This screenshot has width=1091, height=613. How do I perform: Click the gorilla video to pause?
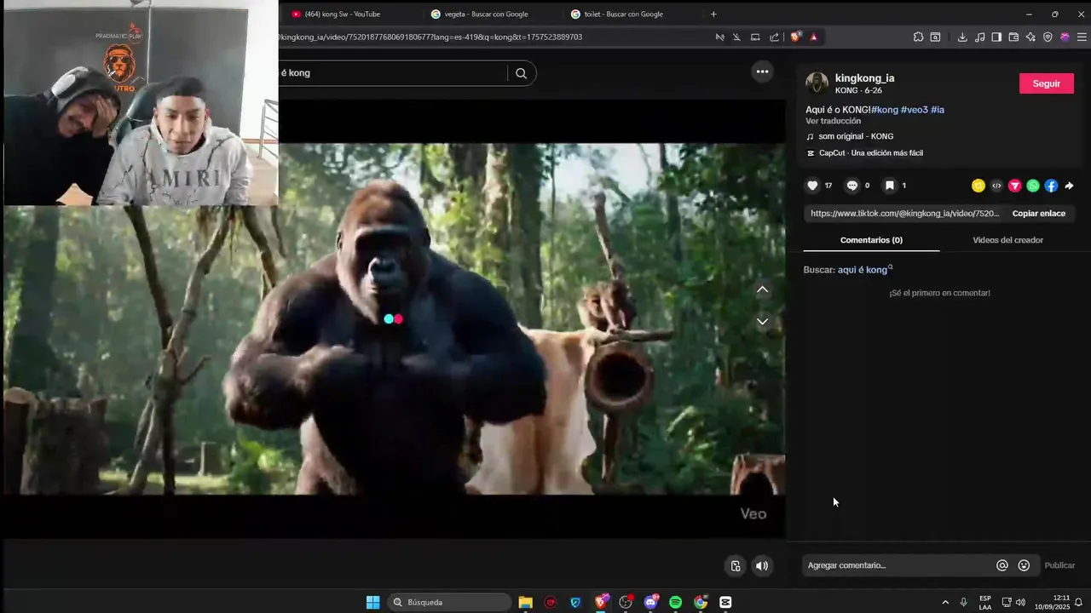pos(394,318)
